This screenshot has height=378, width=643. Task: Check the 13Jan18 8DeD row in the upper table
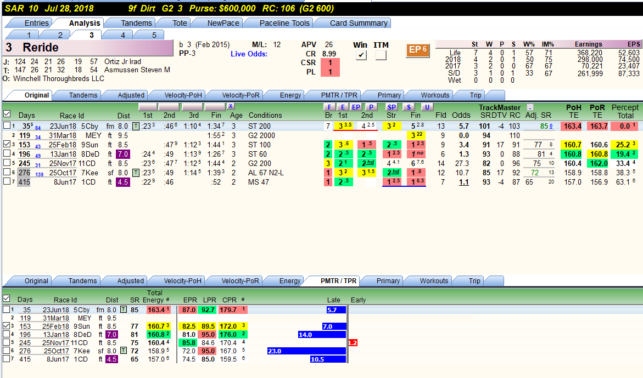coord(7,153)
